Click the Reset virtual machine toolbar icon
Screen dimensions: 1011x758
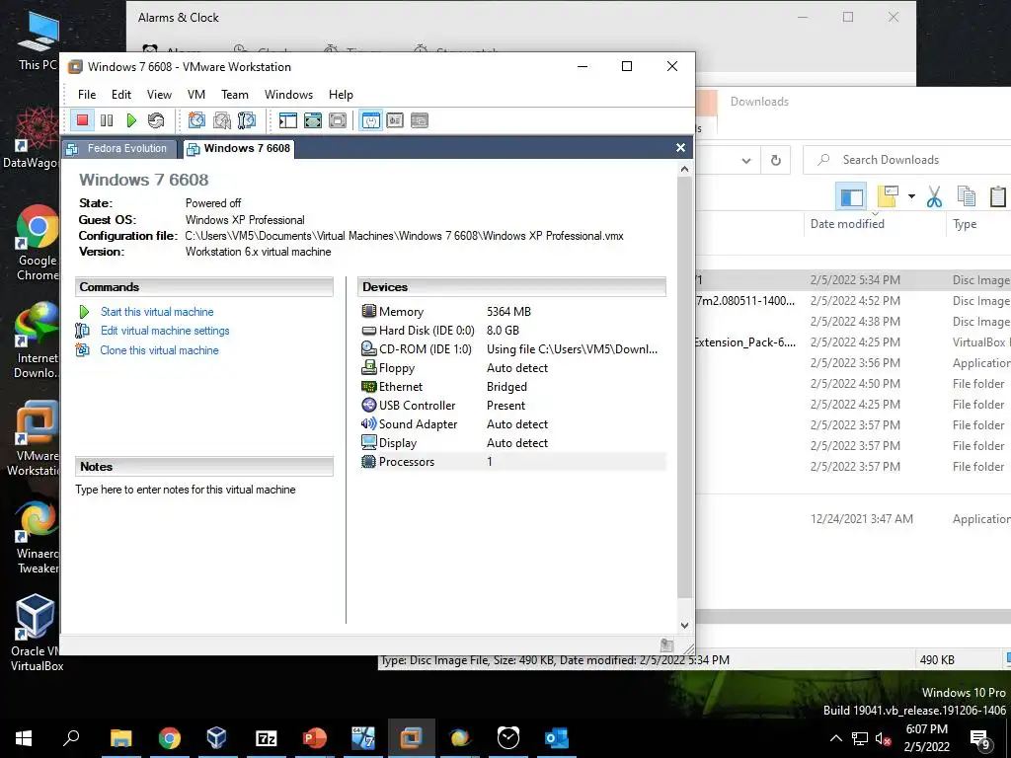pyautogui.click(x=156, y=120)
